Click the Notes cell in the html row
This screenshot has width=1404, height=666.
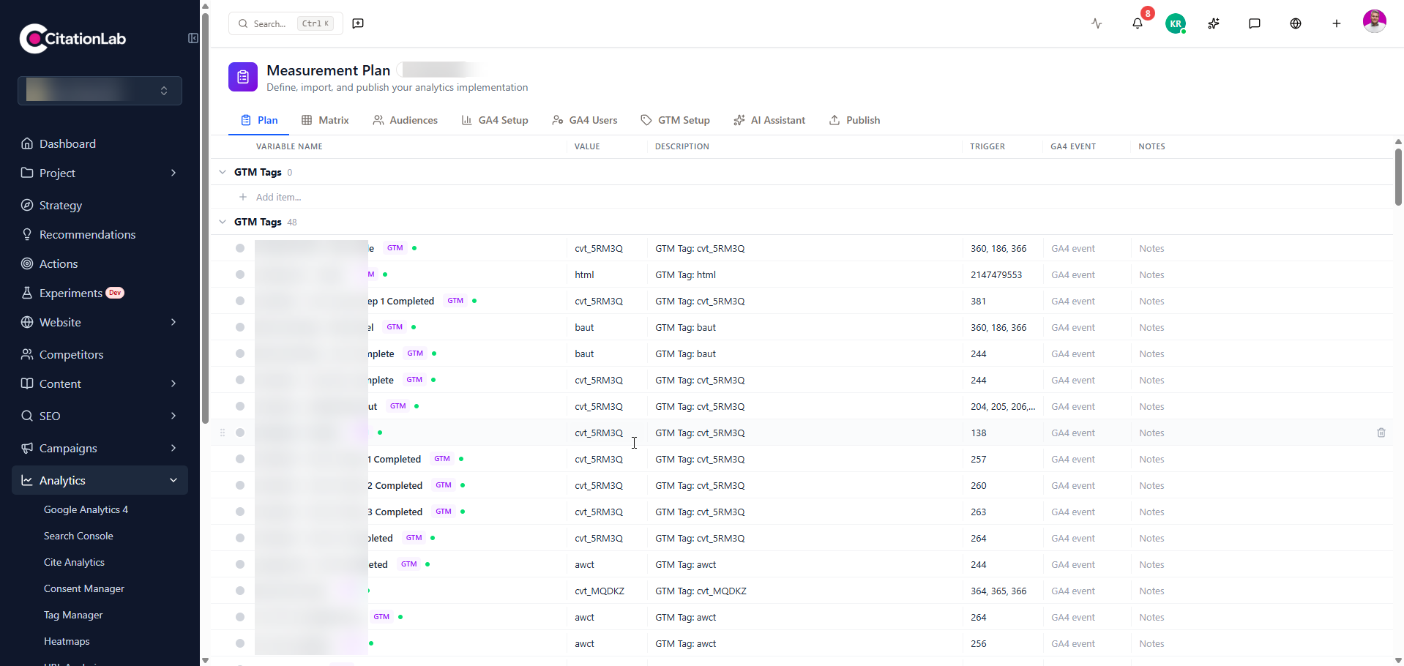click(1151, 274)
